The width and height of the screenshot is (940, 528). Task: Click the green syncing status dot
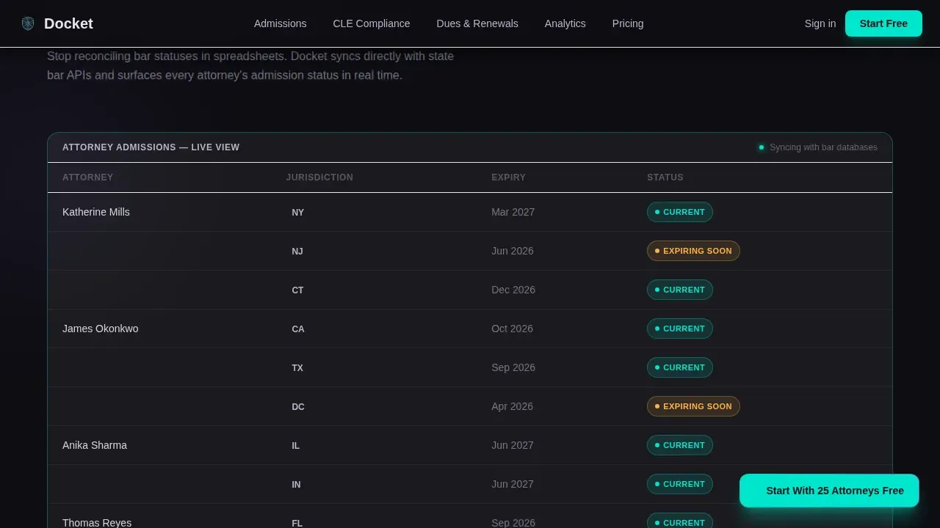click(x=762, y=147)
